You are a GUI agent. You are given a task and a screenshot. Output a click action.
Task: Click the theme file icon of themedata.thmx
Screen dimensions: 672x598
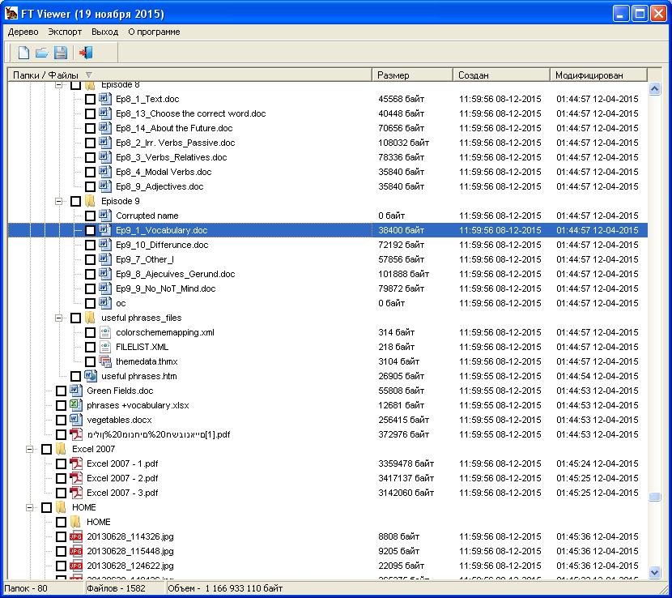coord(105,361)
